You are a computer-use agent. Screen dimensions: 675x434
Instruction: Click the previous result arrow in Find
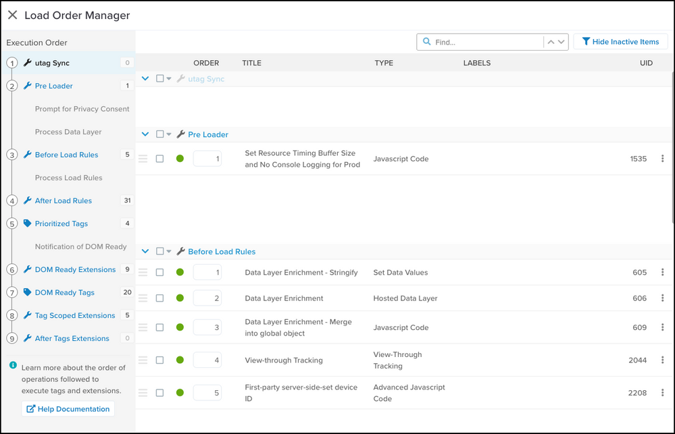551,42
